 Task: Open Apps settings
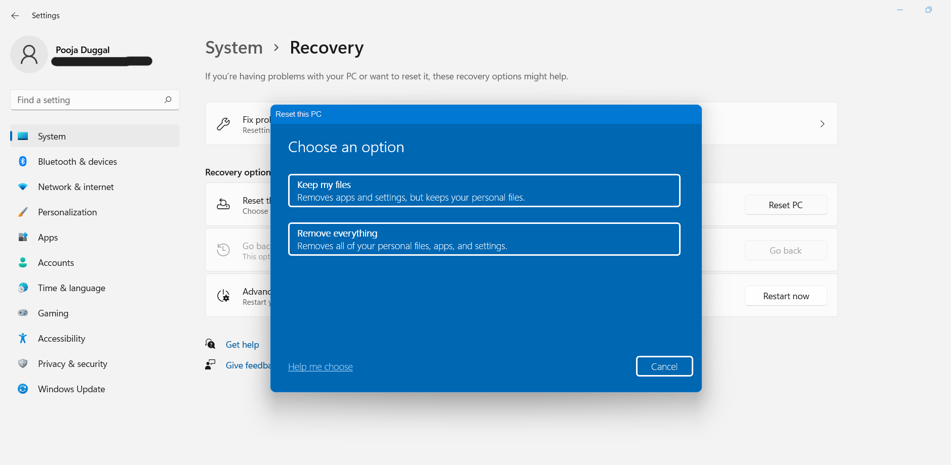[x=95, y=237]
